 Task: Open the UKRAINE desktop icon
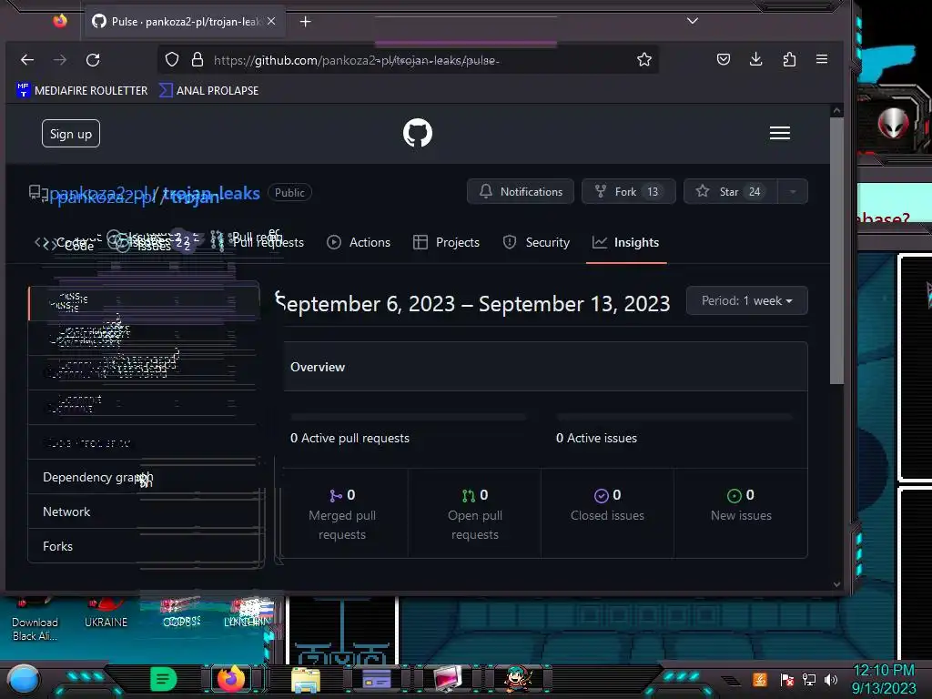pos(106,614)
